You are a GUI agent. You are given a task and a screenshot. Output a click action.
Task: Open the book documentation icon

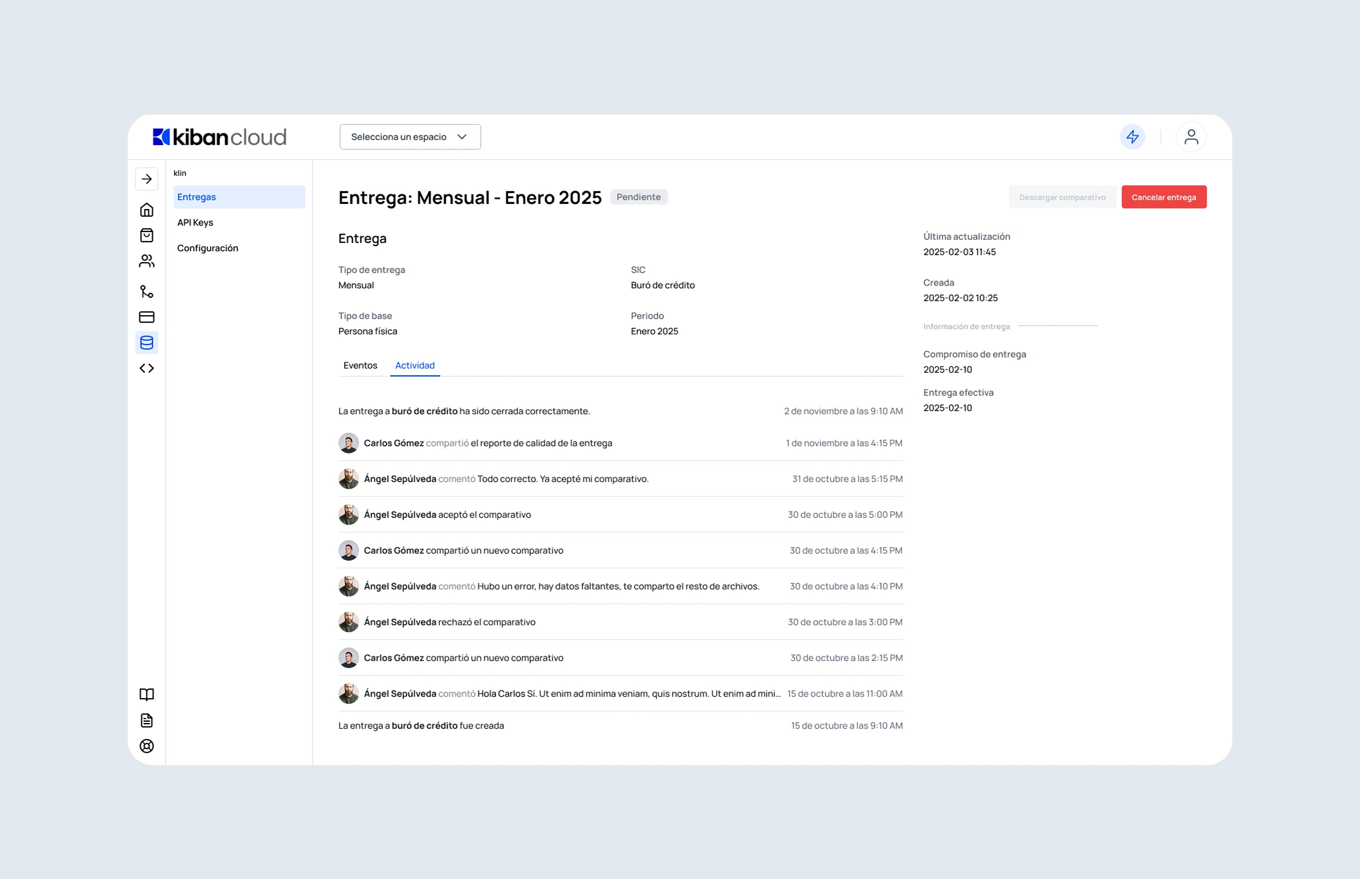[146, 694]
